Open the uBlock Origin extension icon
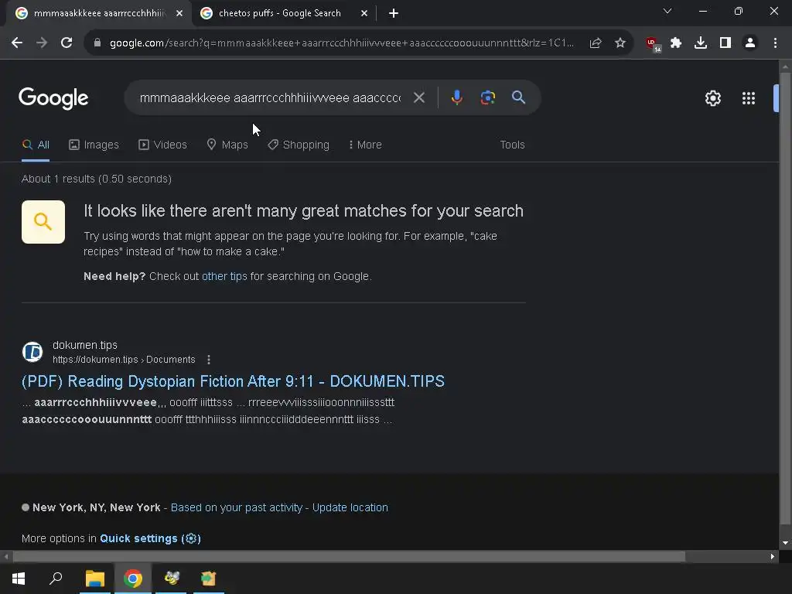The width and height of the screenshot is (792, 594). tap(653, 43)
